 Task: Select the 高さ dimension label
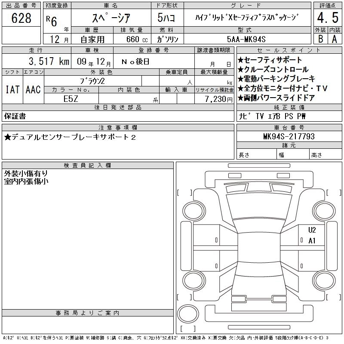pos(316,155)
